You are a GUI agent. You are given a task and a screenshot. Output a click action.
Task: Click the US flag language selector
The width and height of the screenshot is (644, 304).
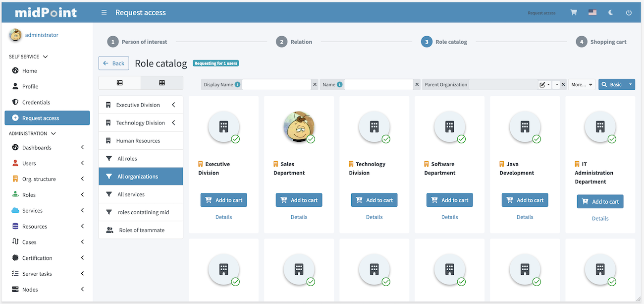[x=592, y=13]
